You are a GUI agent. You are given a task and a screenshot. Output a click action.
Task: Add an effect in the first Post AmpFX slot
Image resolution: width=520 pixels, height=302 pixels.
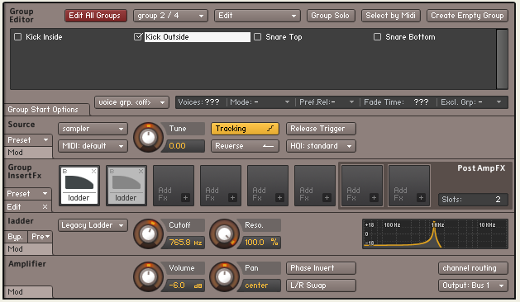pyautogui.click(x=362, y=186)
